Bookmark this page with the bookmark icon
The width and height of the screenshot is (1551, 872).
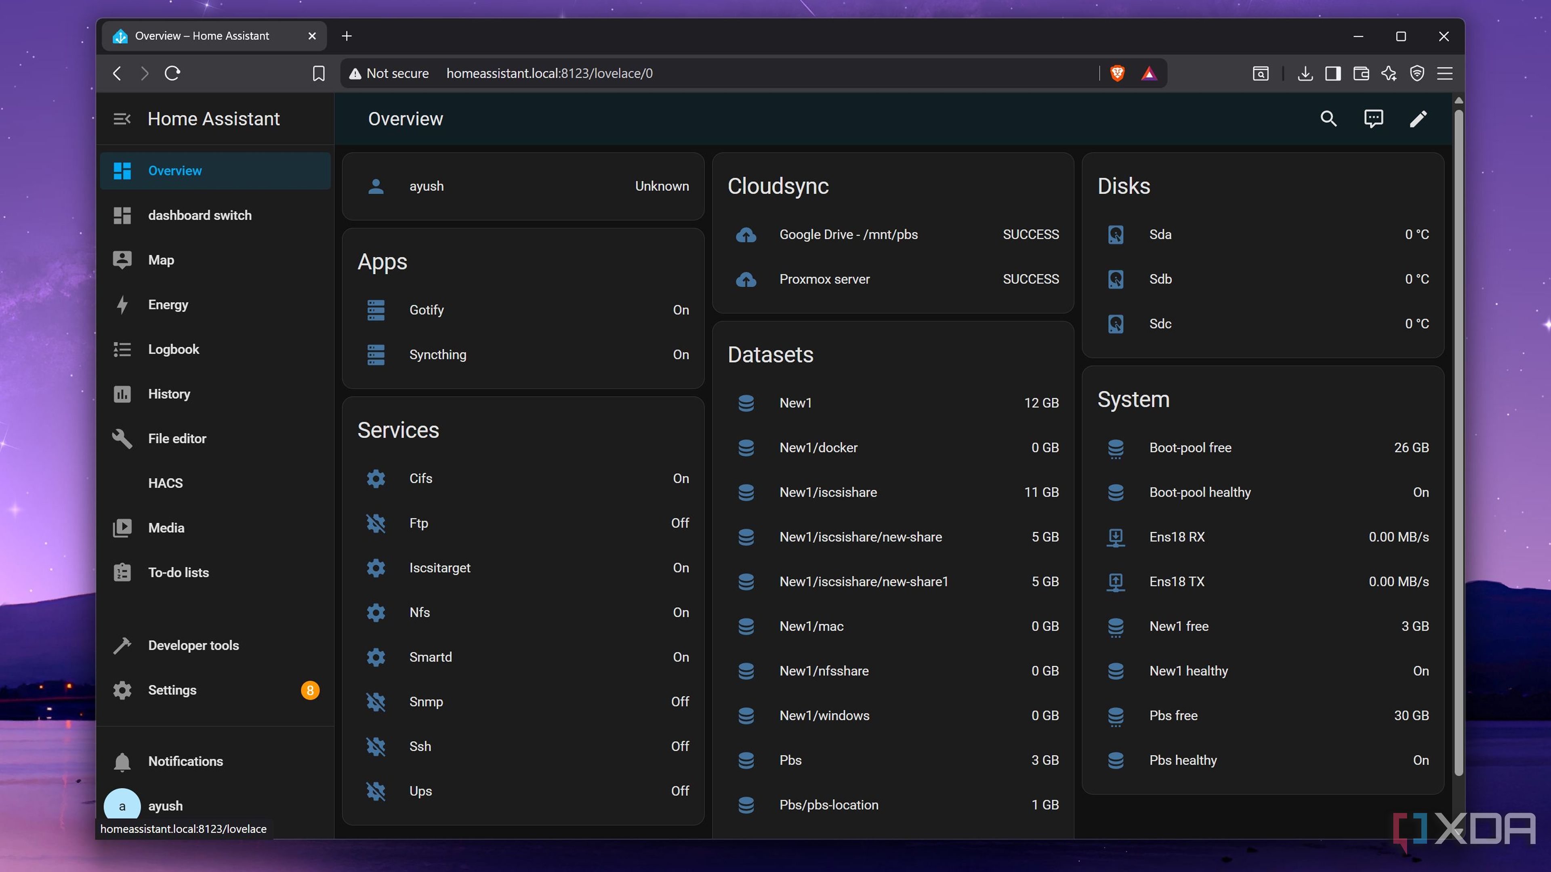pos(319,73)
